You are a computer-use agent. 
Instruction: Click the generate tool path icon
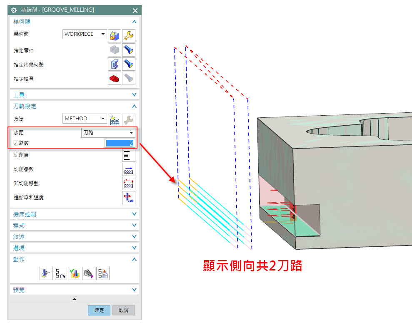pyautogui.click(x=46, y=273)
